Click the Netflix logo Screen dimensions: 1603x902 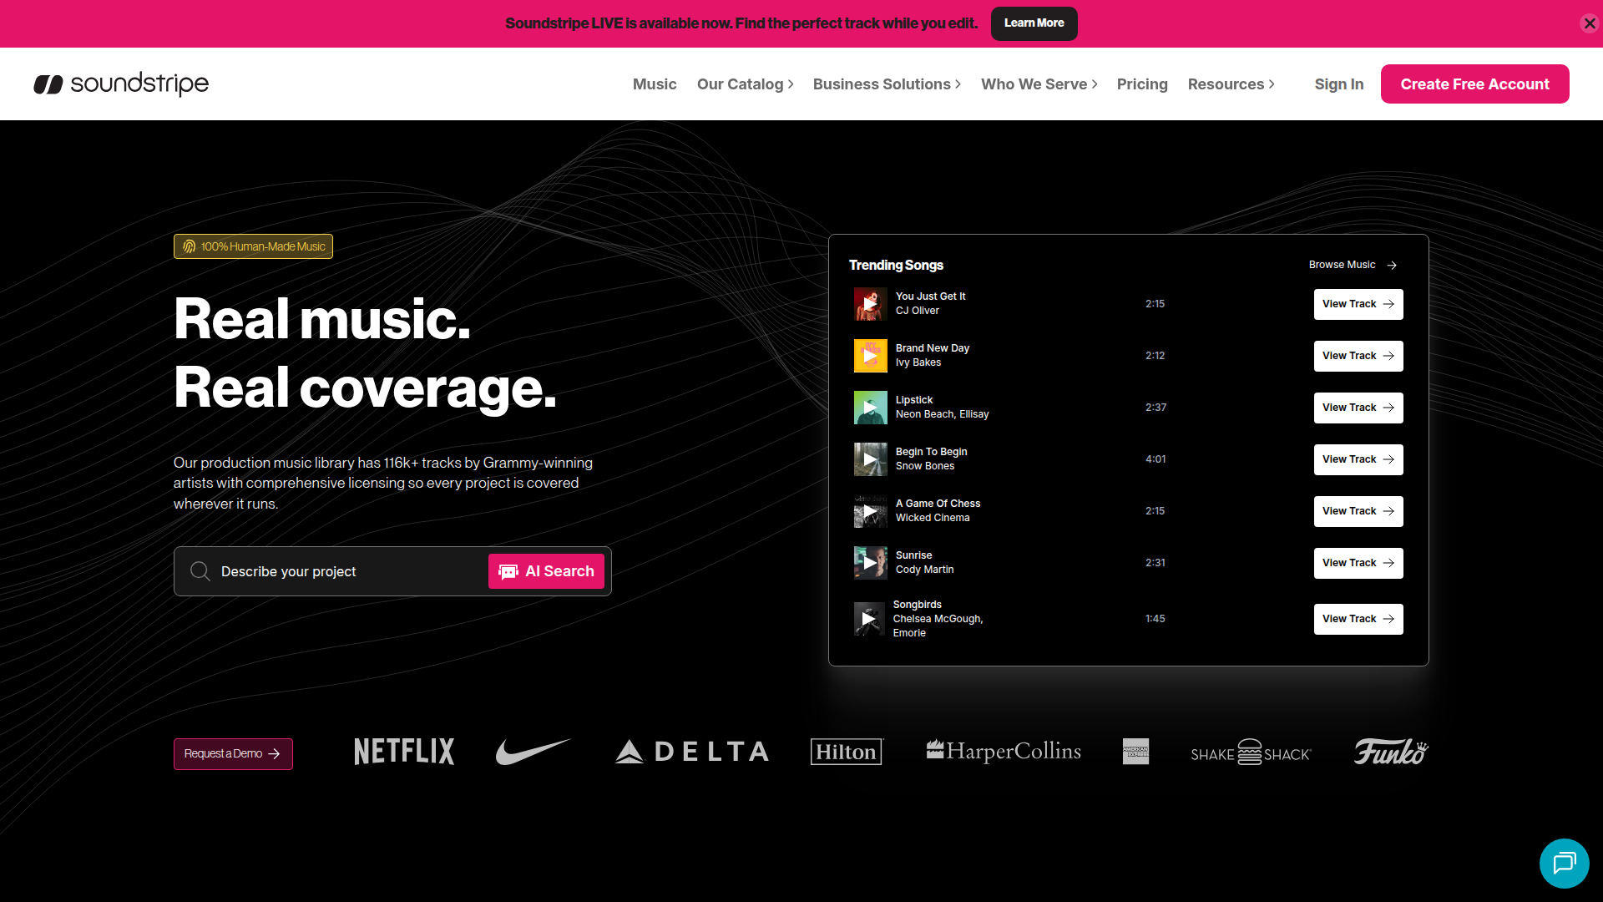point(404,752)
